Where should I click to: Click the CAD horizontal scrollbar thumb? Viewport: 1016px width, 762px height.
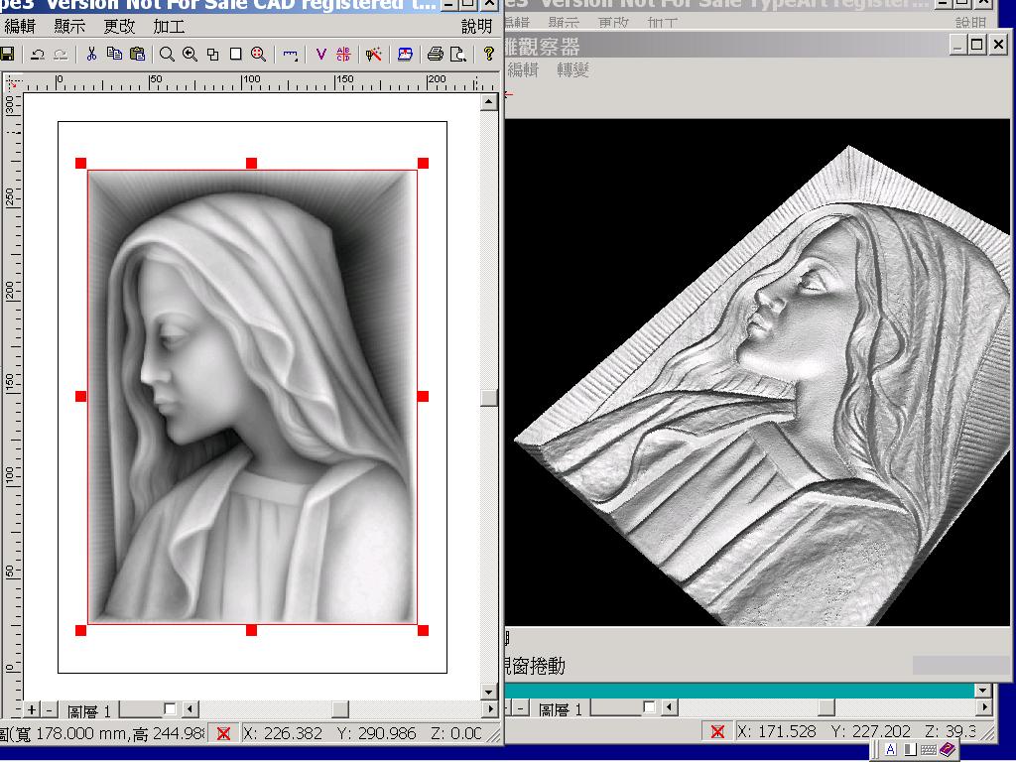tap(340, 709)
